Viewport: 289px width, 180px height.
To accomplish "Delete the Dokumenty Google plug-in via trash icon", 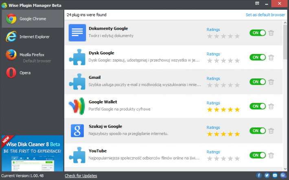I will point(271,33).
